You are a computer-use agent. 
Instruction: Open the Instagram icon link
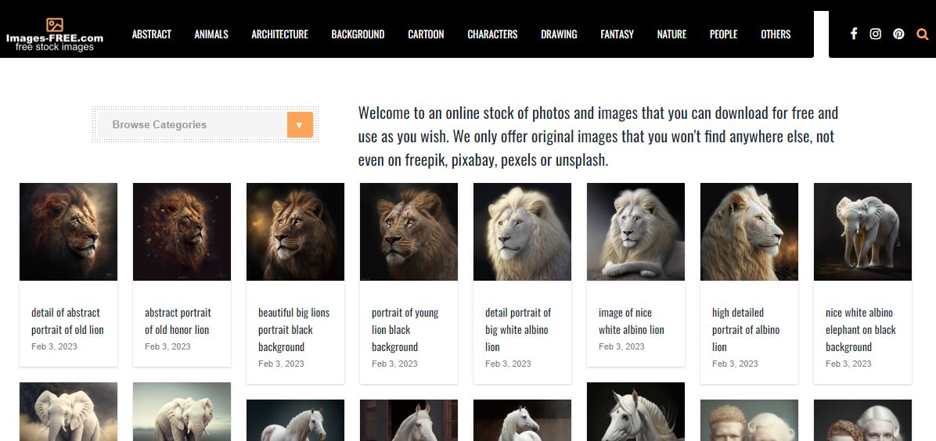[x=875, y=34]
